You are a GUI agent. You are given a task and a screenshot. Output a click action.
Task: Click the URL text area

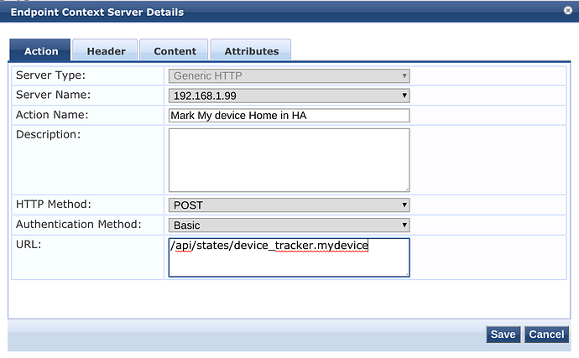289,257
